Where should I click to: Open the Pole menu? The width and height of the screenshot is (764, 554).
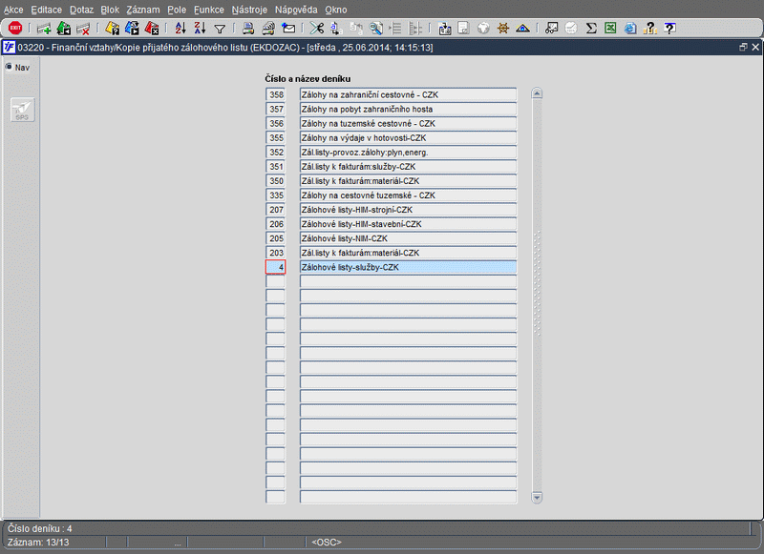click(x=177, y=10)
